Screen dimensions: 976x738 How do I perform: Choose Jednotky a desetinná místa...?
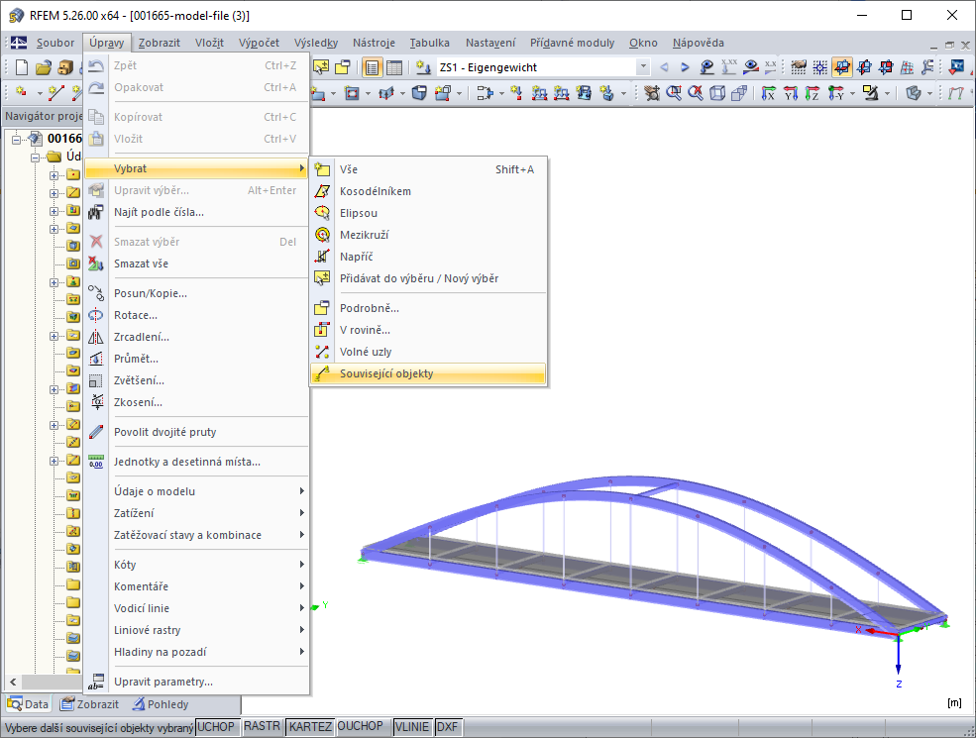(197, 462)
